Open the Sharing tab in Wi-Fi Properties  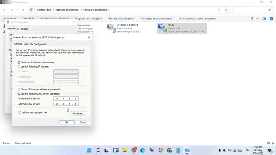coord(25,29)
